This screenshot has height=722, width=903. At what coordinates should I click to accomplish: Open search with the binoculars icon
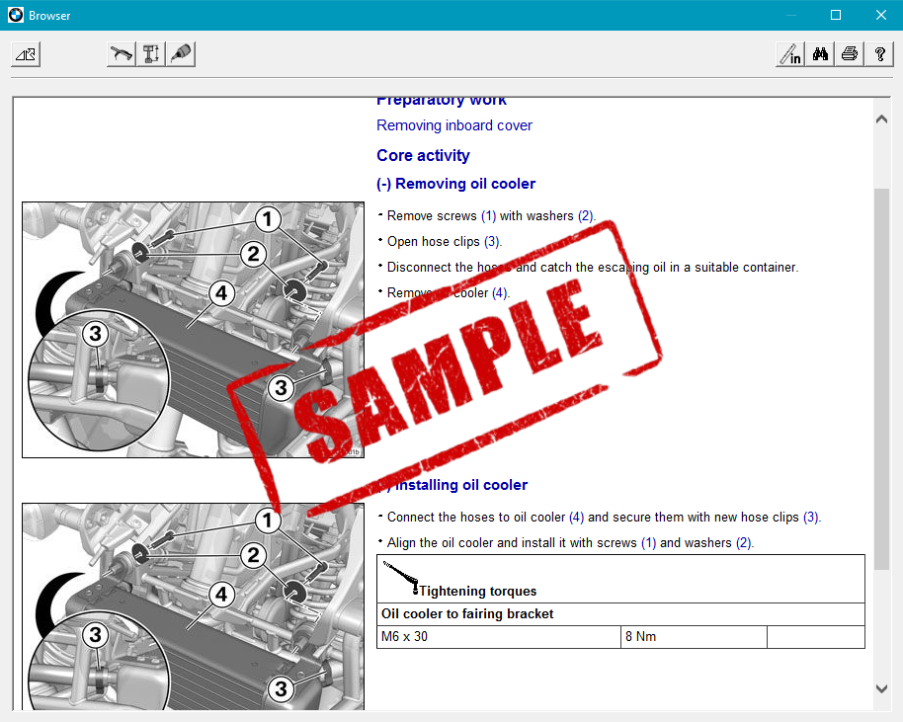coord(820,54)
